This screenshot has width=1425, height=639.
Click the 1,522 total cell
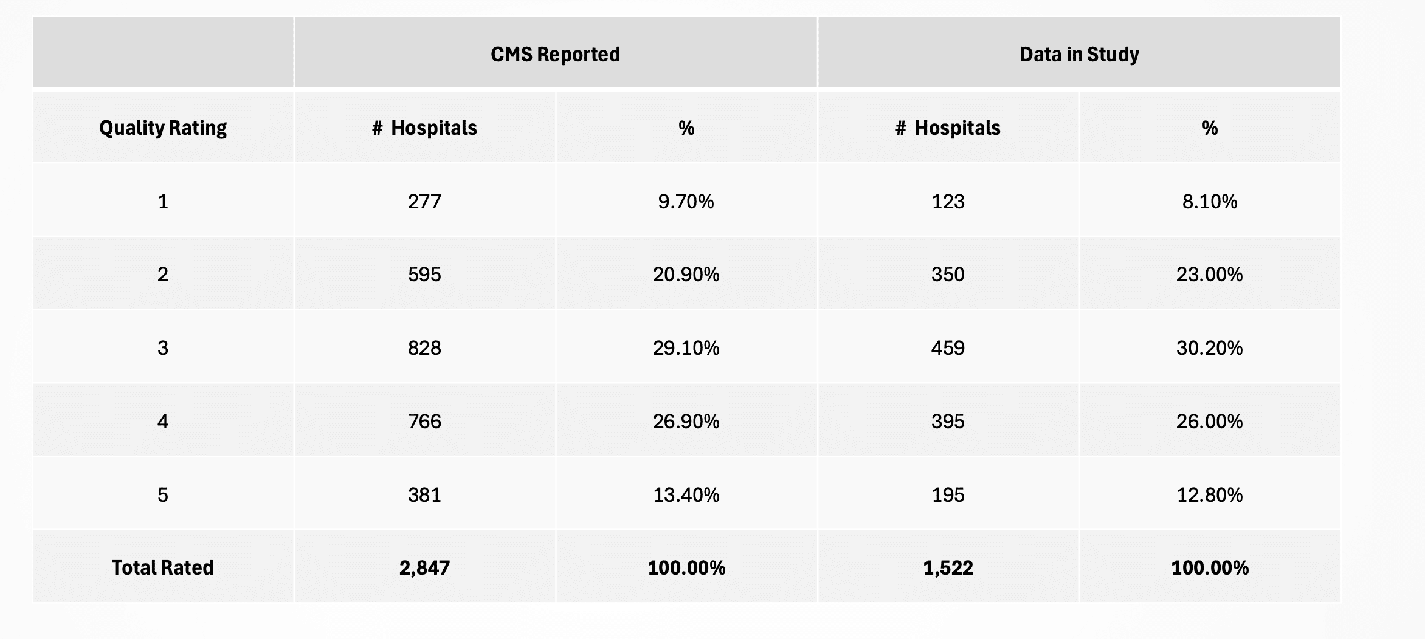click(948, 567)
